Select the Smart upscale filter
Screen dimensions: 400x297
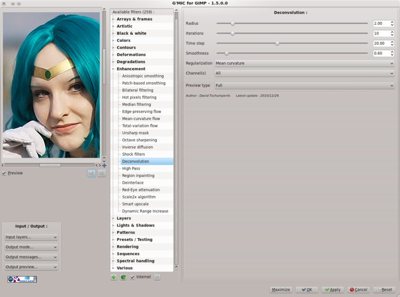tap(135, 204)
